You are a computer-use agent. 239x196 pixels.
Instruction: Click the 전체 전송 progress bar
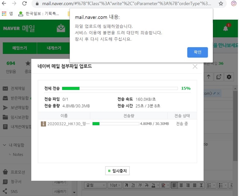(120, 88)
